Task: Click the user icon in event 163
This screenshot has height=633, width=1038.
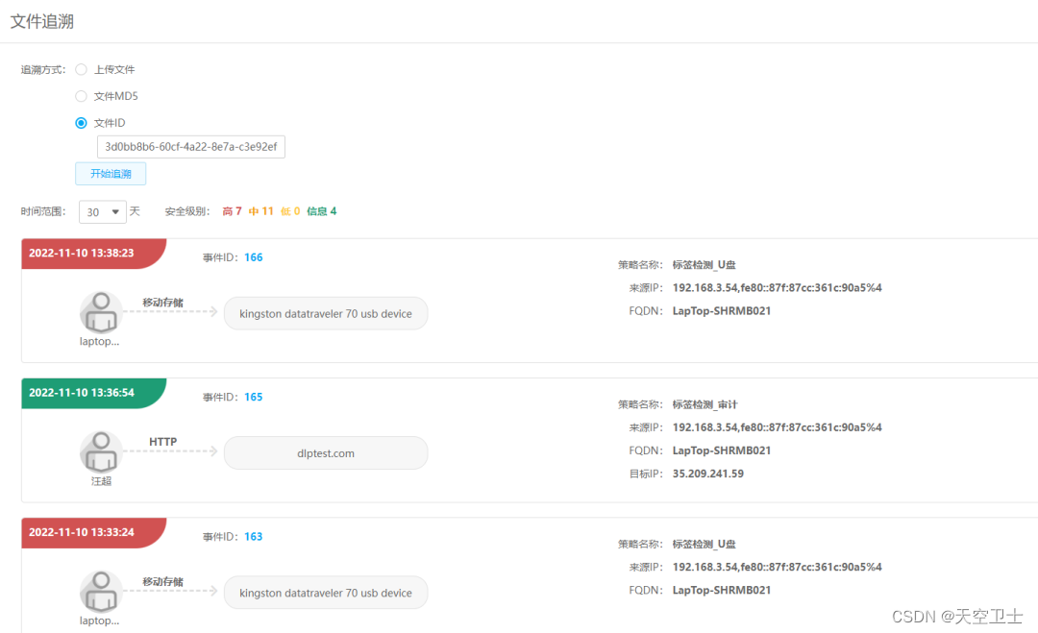Action: tap(101, 592)
